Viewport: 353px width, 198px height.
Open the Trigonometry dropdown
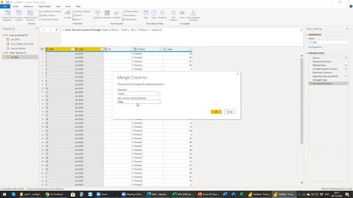pyautogui.click(x=131, y=12)
